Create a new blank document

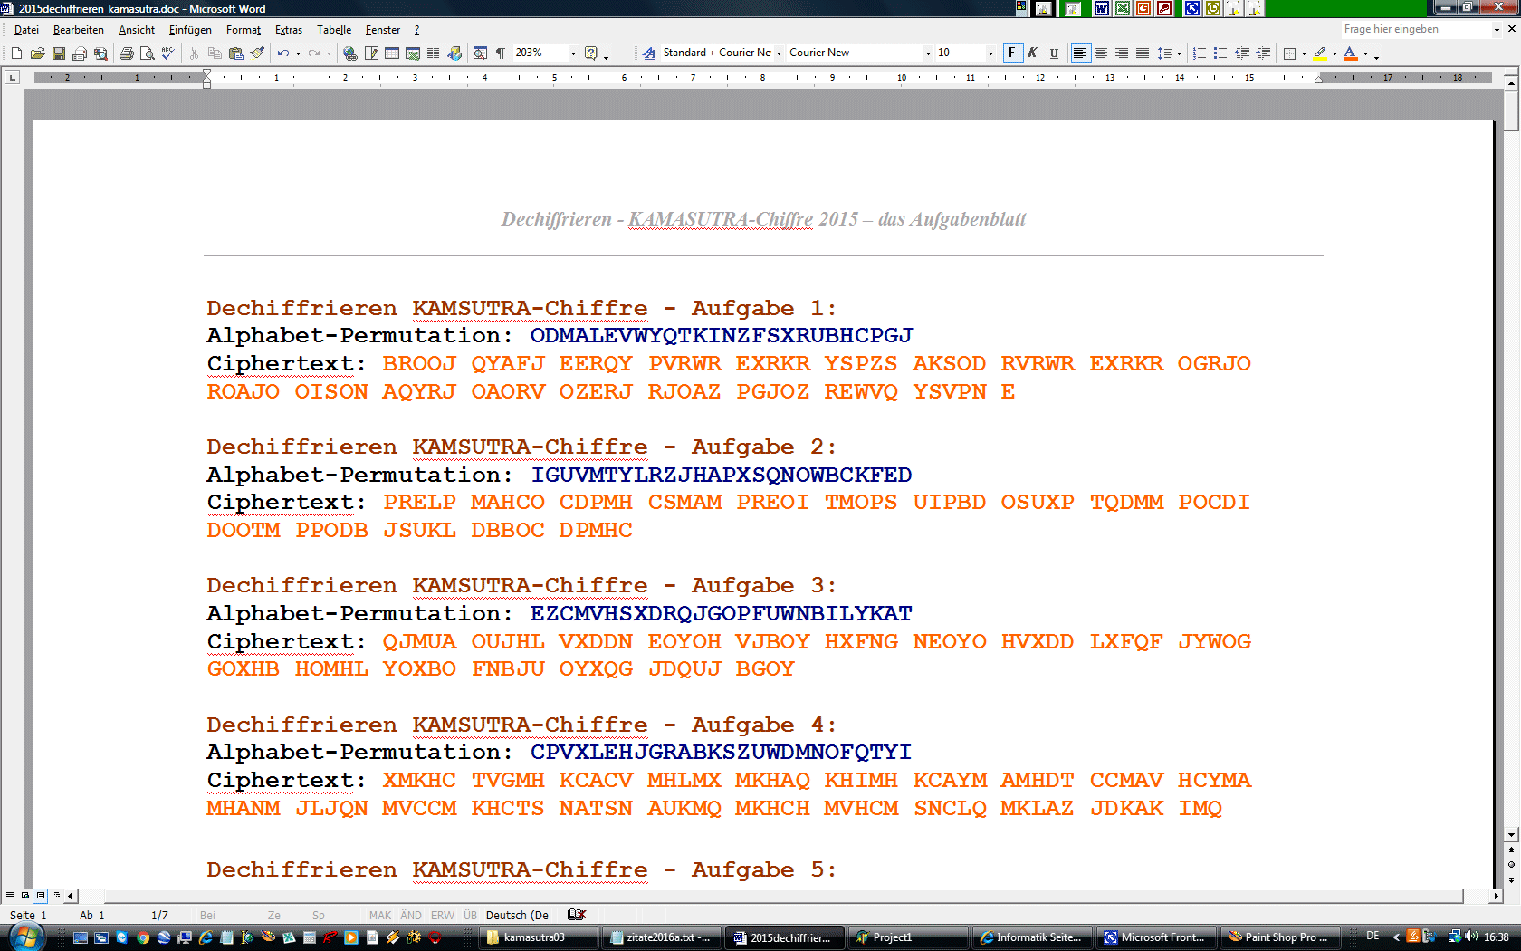click(16, 53)
